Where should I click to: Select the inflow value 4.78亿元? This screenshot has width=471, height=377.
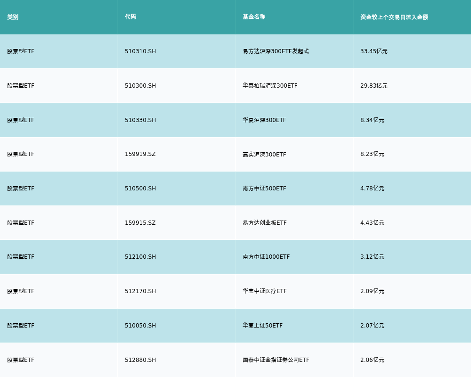coord(372,188)
